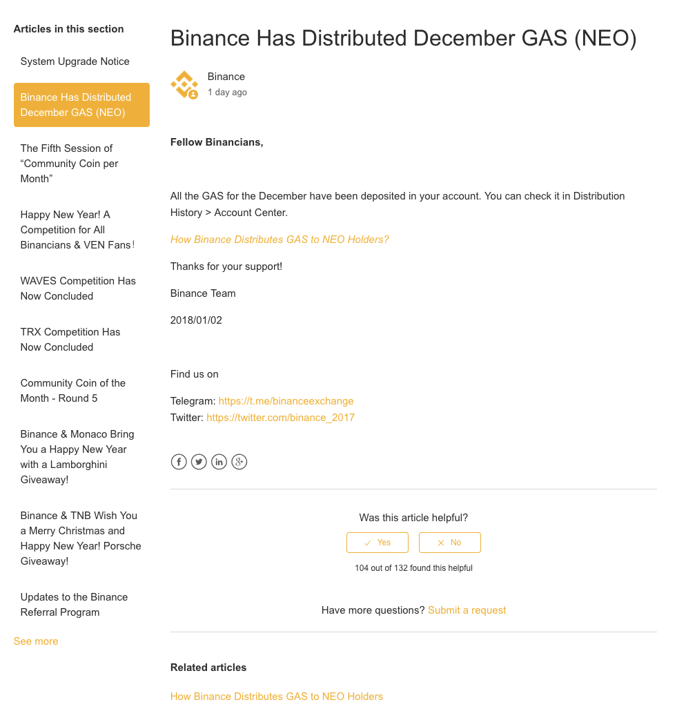This screenshot has height=711, width=686.
Task: Open Fifth Session Community Coin per Month
Action: coord(70,163)
